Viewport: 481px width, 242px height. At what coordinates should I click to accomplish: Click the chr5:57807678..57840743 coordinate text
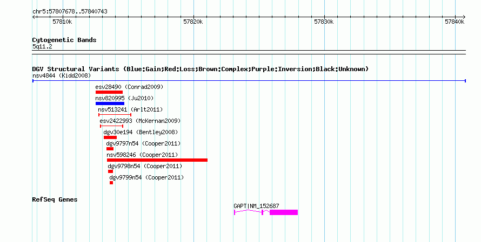(70, 11)
